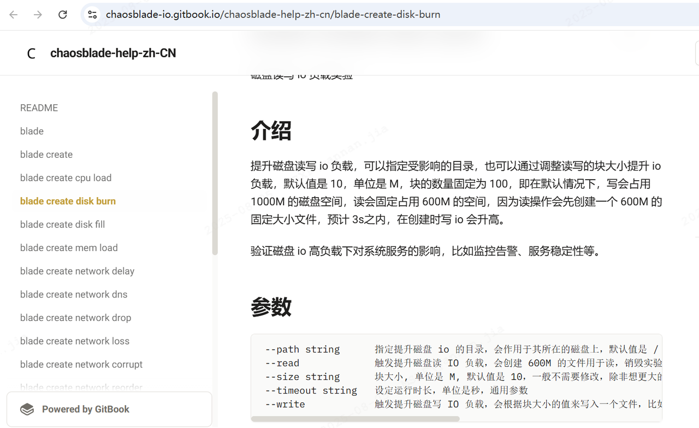
Task: Go back with the browser back arrow
Action: 14,15
